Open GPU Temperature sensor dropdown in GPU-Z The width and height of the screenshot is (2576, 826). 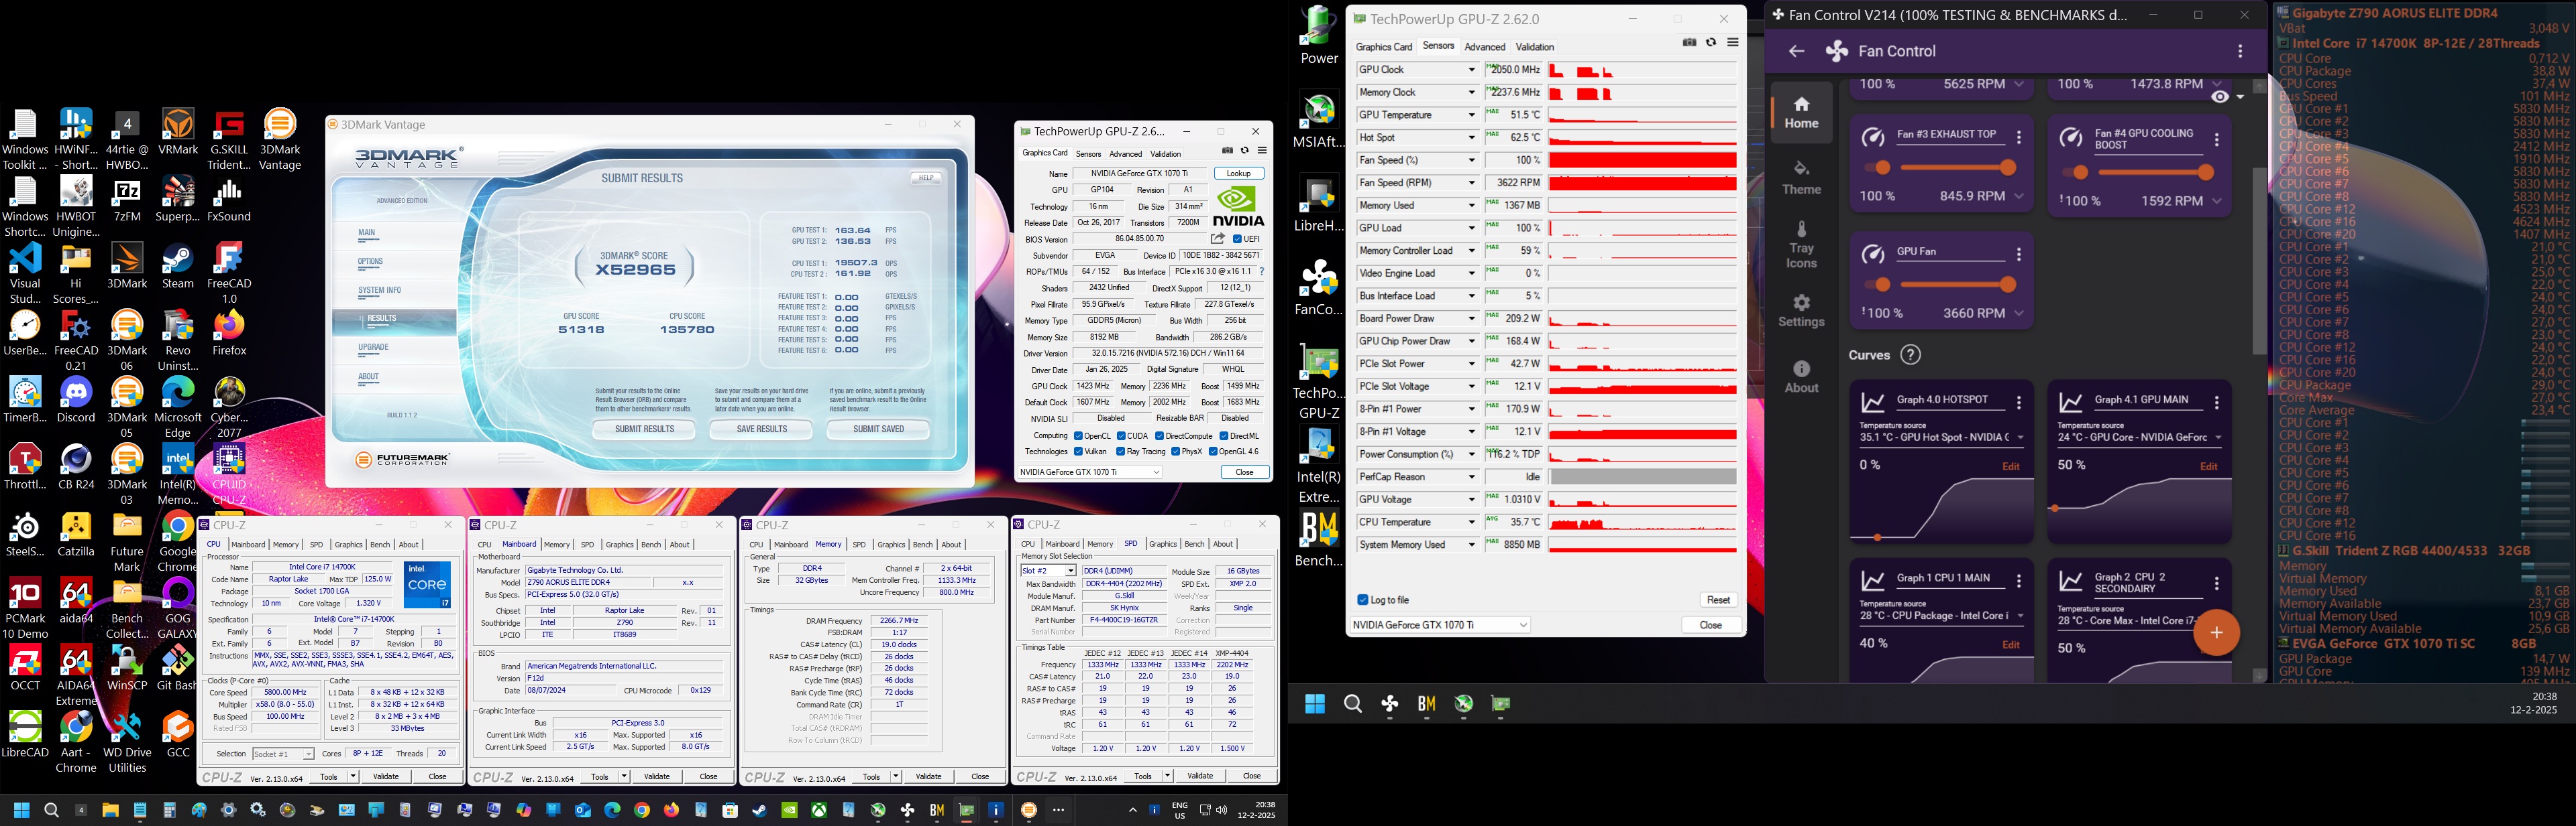click(1471, 115)
